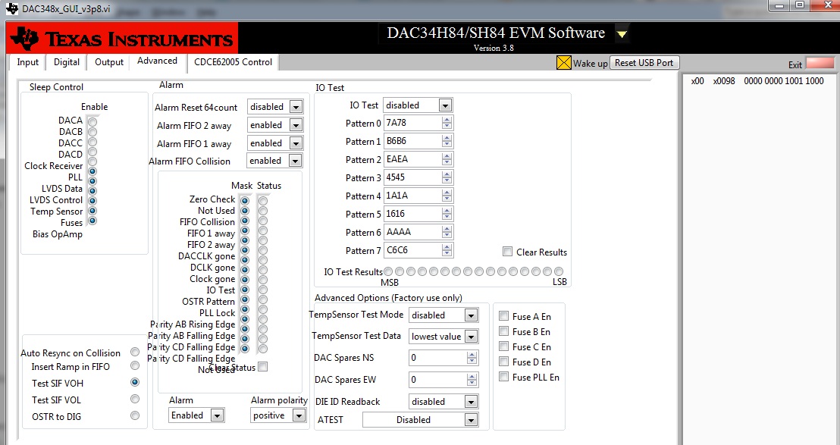Screen dimensions: 840x445
Task: Toggle the yellow Wake up checkbox icon
Action: point(563,63)
